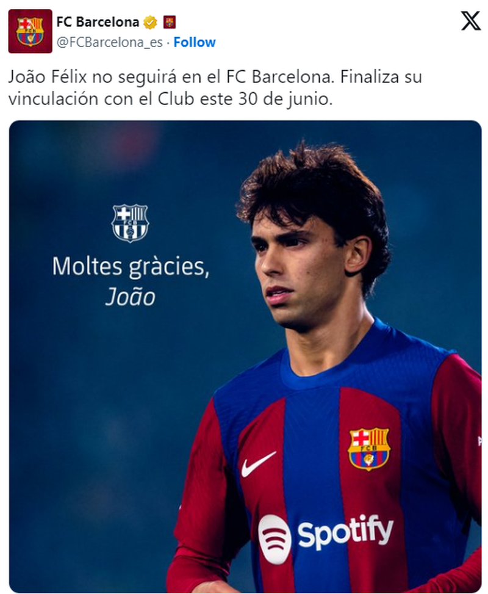Click the Spotify wordmark on the jersey
The height and width of the screenshot is (594, 488).
coord(345,533)
